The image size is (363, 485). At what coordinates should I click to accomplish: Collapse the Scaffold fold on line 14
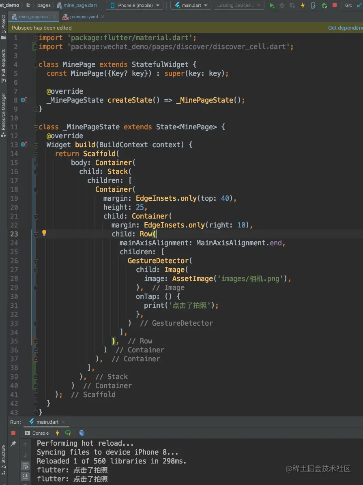click(x=36, y=154)
